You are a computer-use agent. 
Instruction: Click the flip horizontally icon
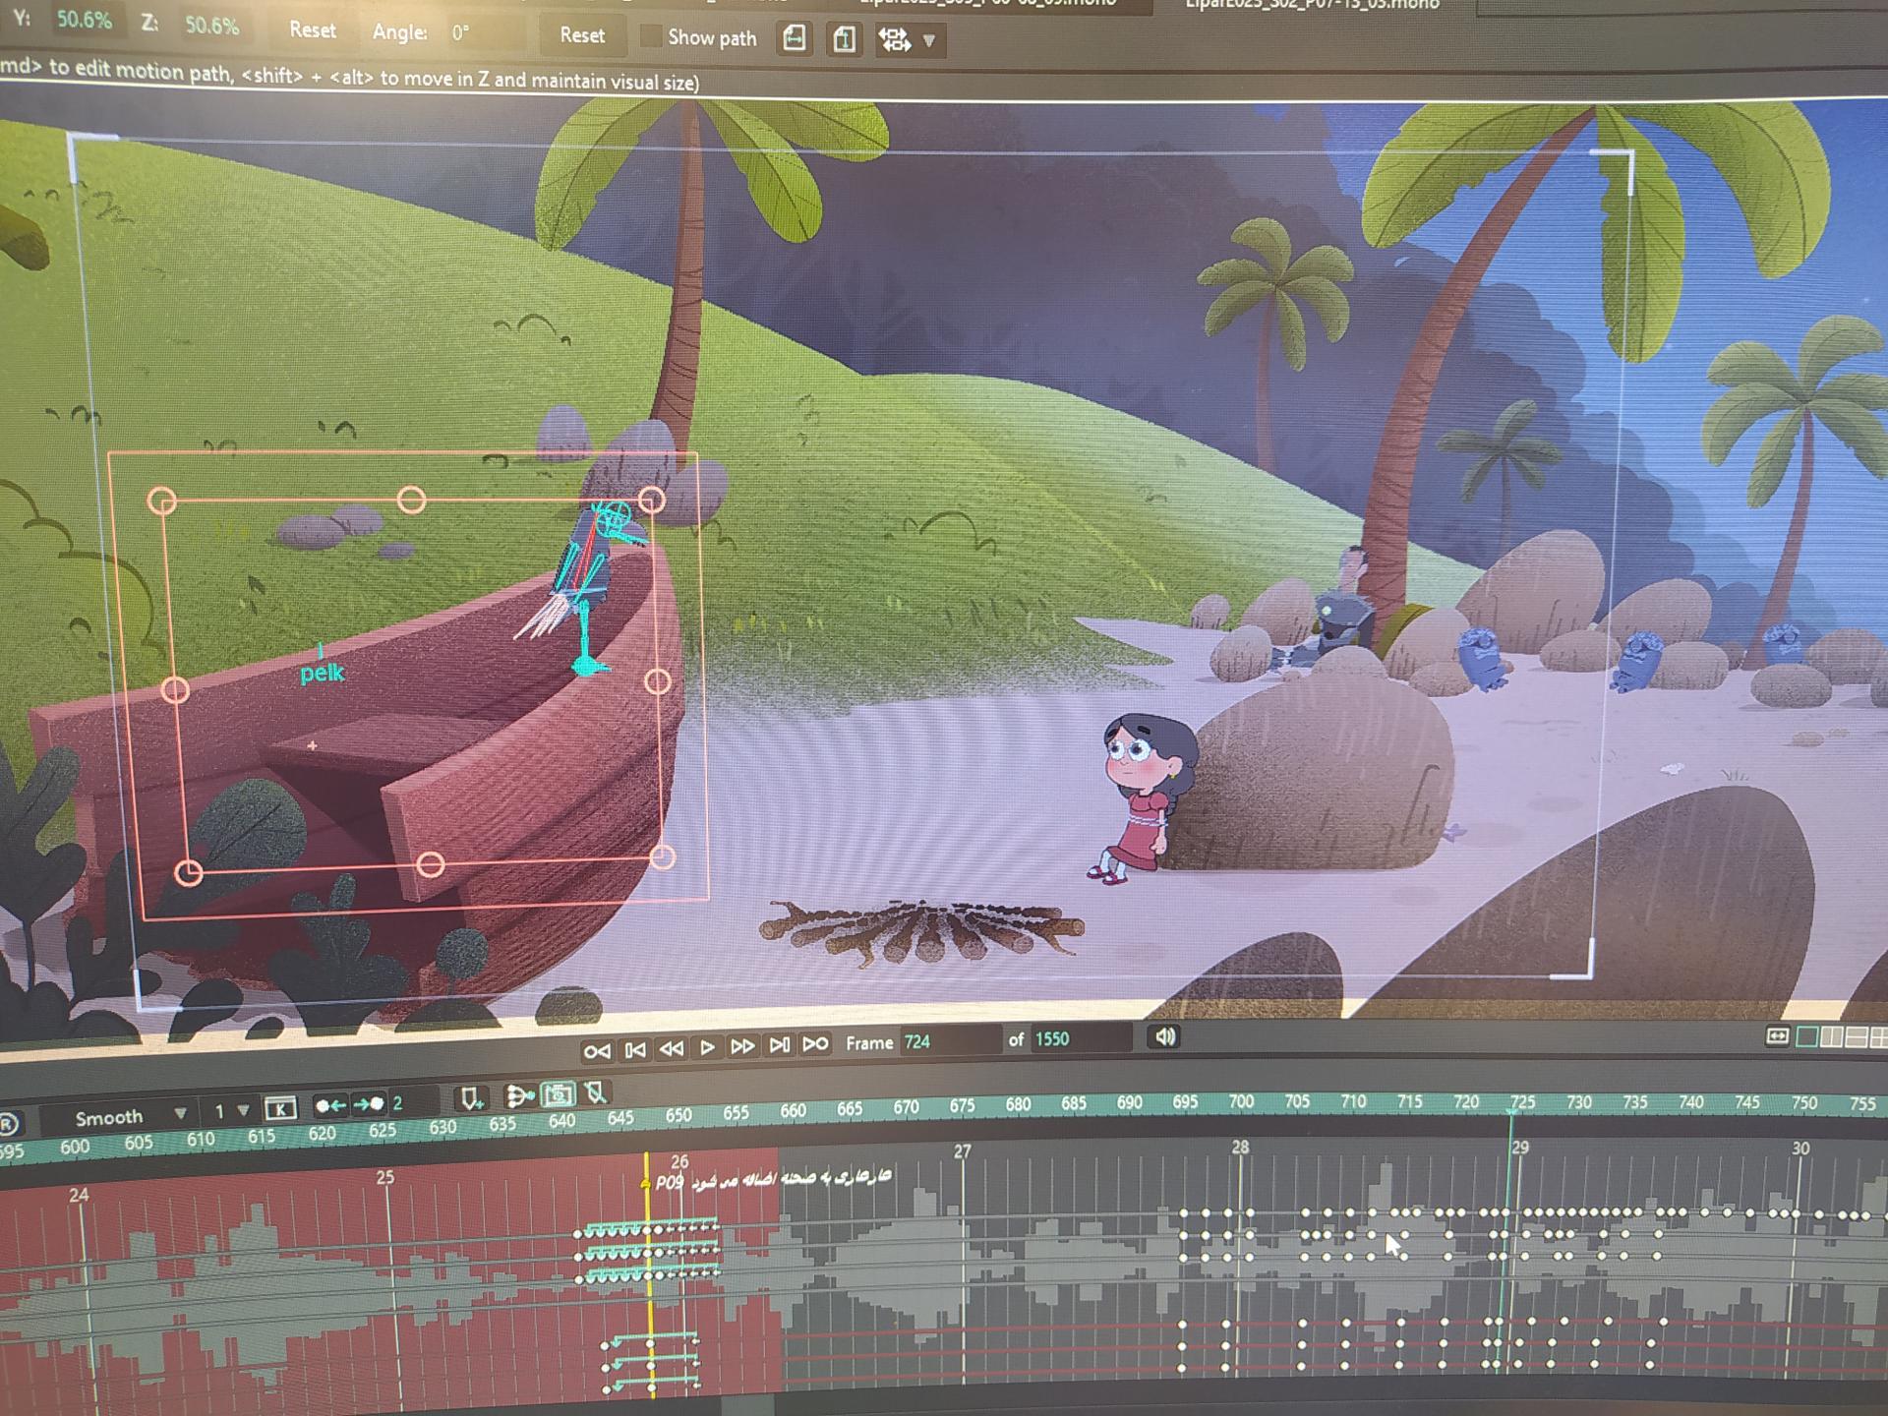pyautogui.click(x=795, y=38)
